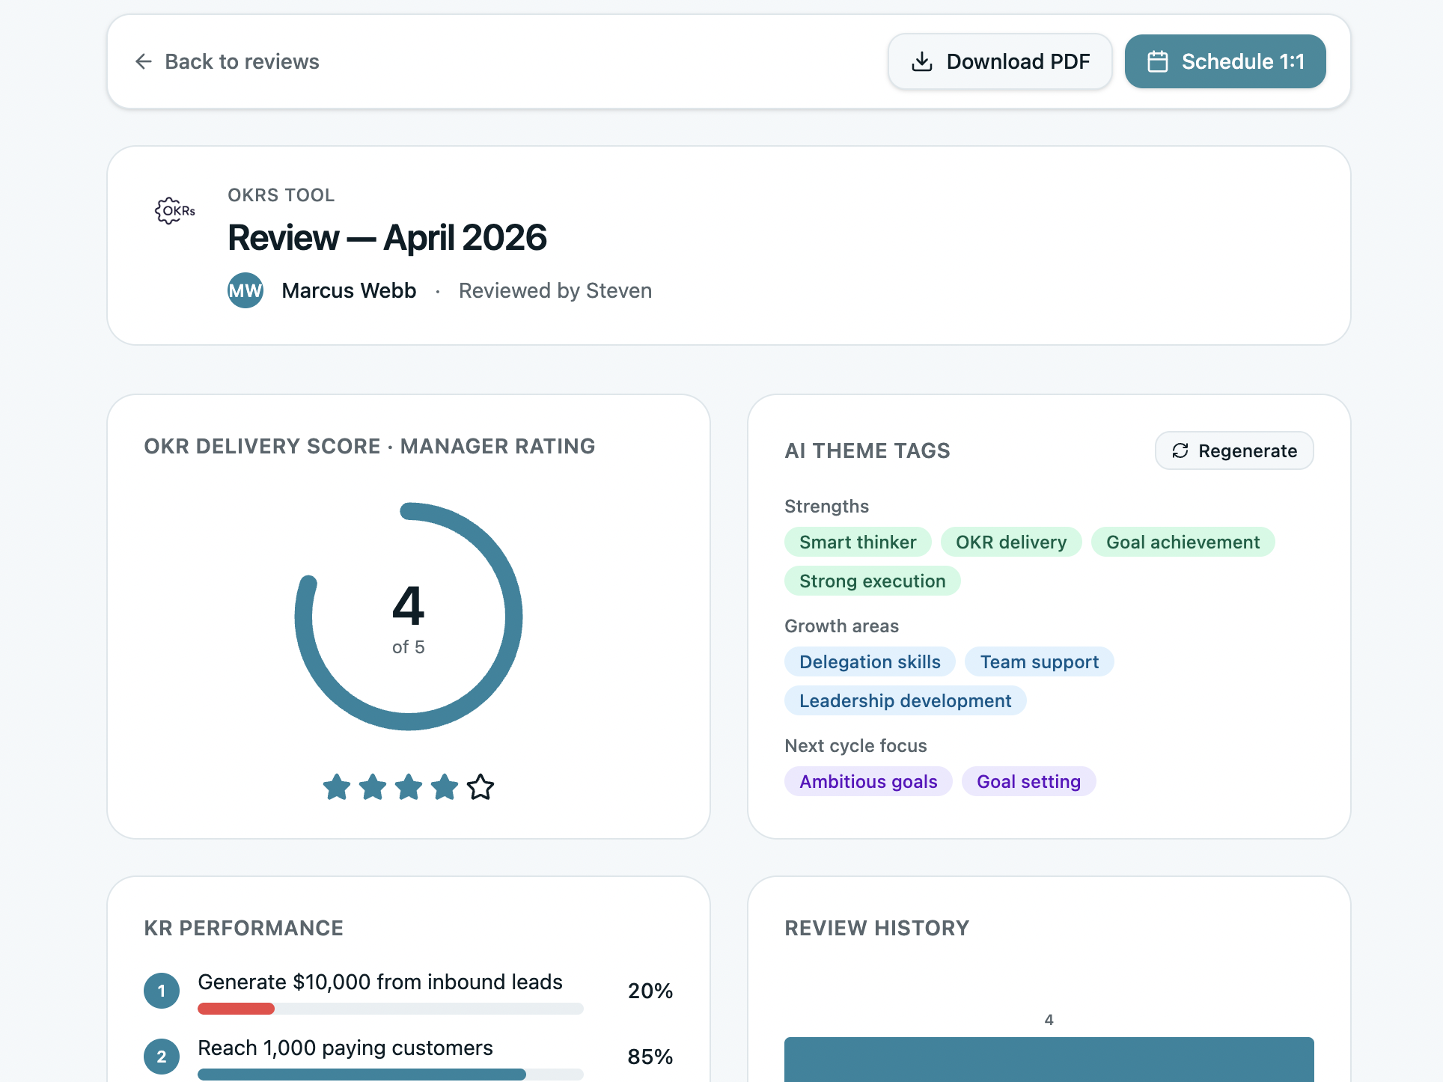1443x1082 pixels.
Task: Click the MW avatar
Action: (245, 290)
